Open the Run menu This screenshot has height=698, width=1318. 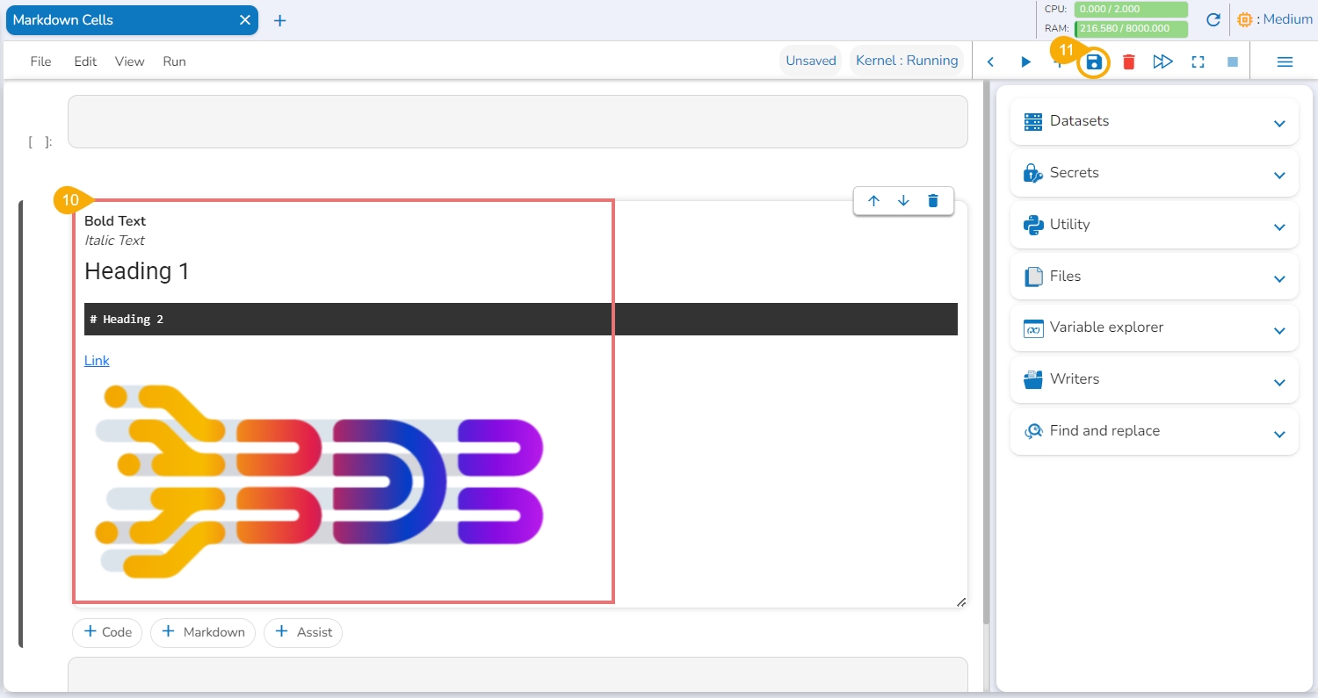(x=174, y=61)
